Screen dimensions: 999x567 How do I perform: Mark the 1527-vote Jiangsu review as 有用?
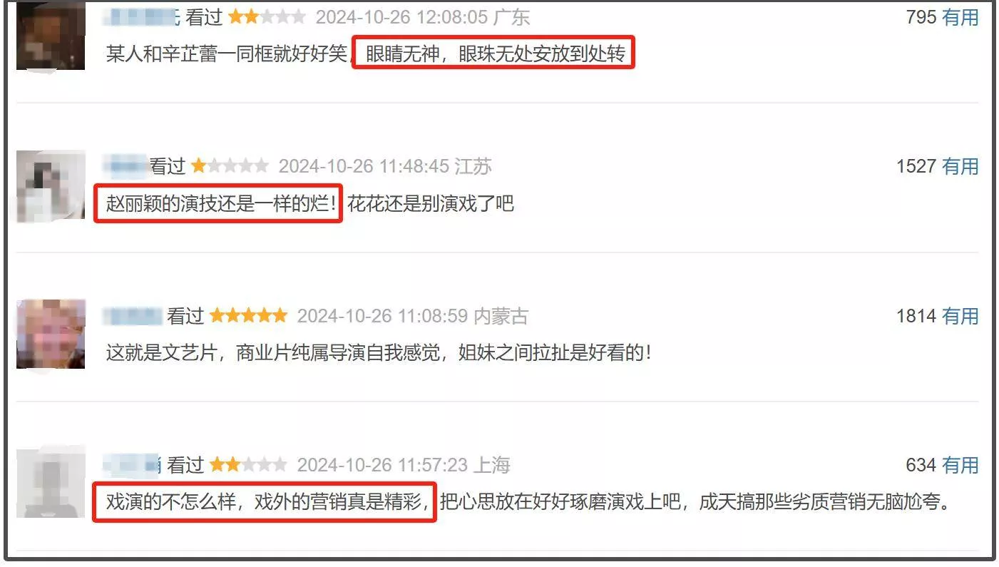coord(960,166)
